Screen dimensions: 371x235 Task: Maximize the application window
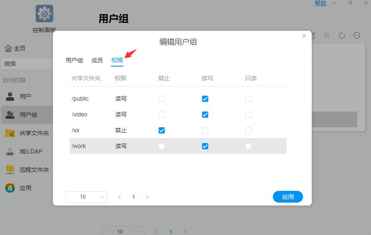tap(350, 3)
